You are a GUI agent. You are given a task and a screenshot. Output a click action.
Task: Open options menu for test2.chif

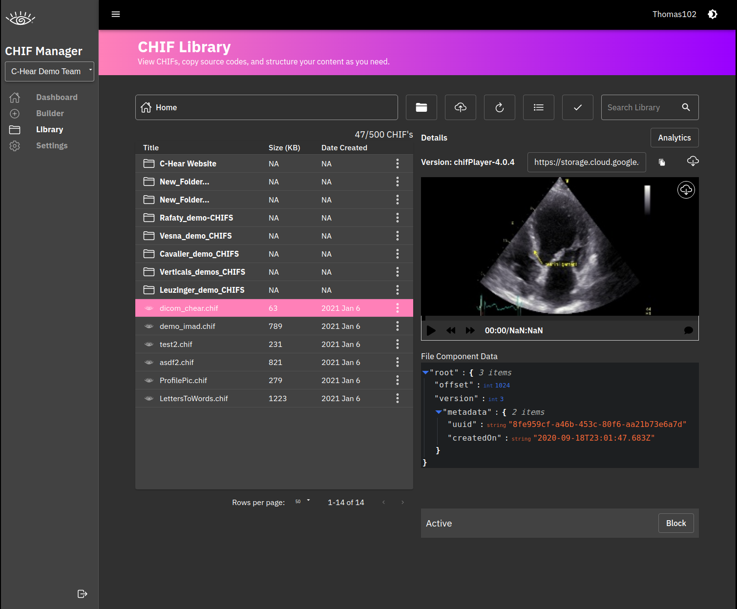398,344
